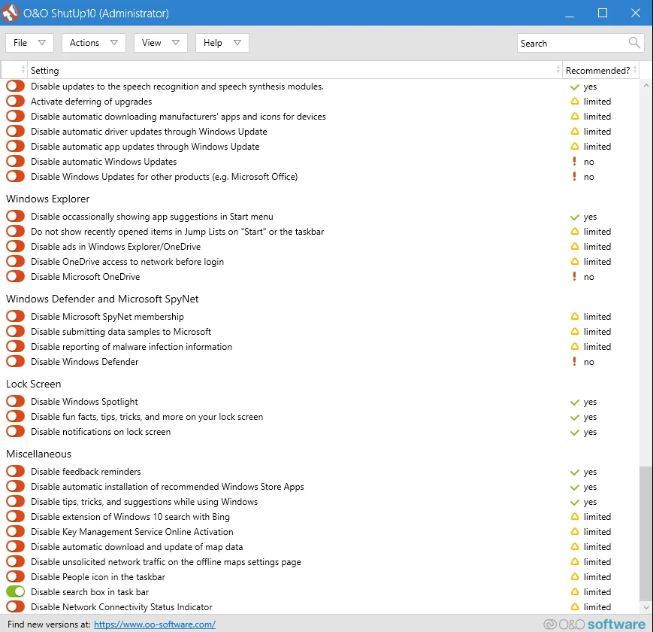The width and height of the screenshot is (653, 632).
Task: Enable Disable People icon in the taskbar
Action: point(16,576)
